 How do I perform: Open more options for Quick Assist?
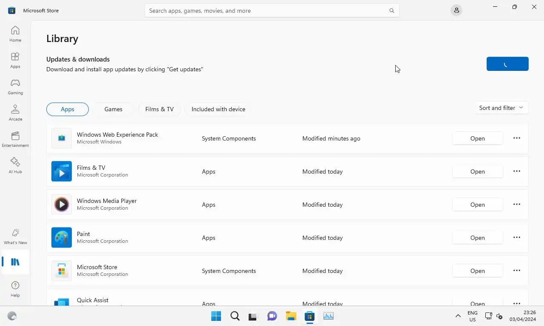click(x=517, y=303)
